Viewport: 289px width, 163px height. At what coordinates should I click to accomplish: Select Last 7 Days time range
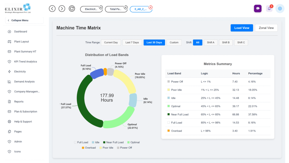click(x=132, y=42)
